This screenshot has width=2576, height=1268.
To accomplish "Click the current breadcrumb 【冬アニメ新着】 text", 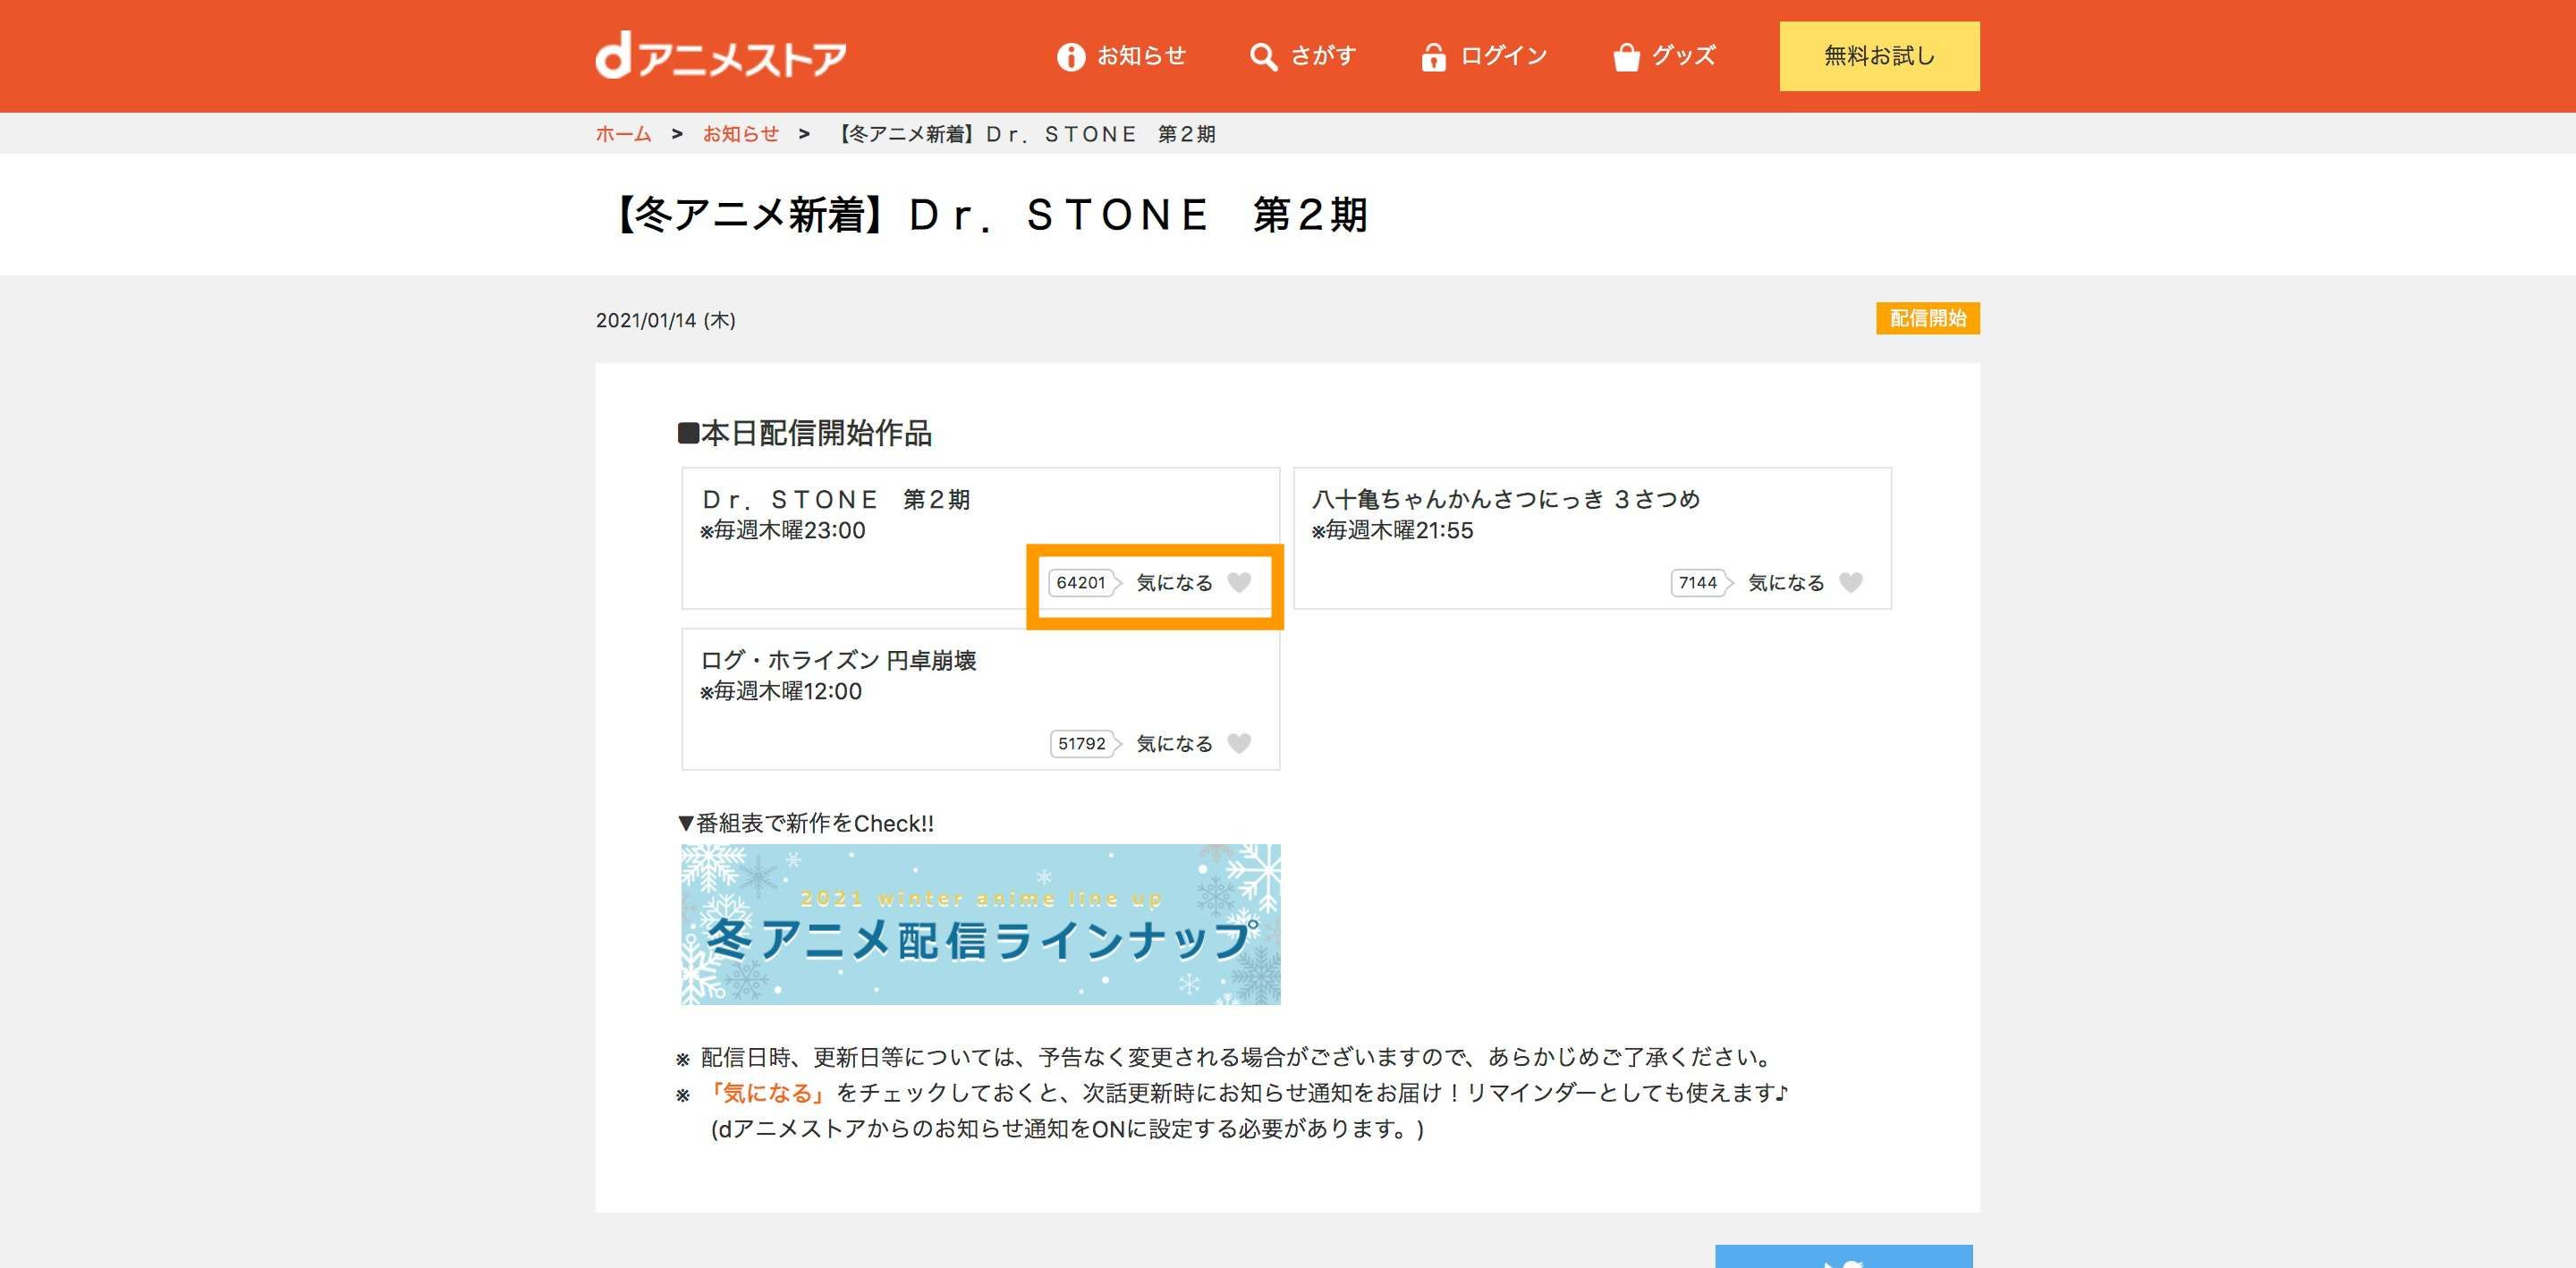I will [x=1024, y=134].
